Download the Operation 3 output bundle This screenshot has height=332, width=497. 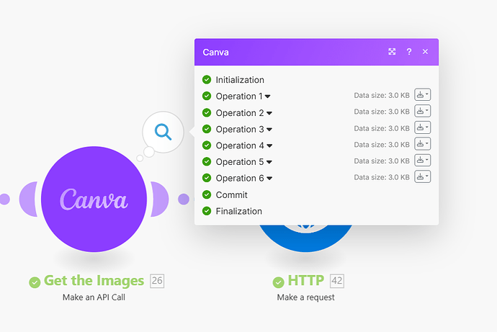pos(422,127)
